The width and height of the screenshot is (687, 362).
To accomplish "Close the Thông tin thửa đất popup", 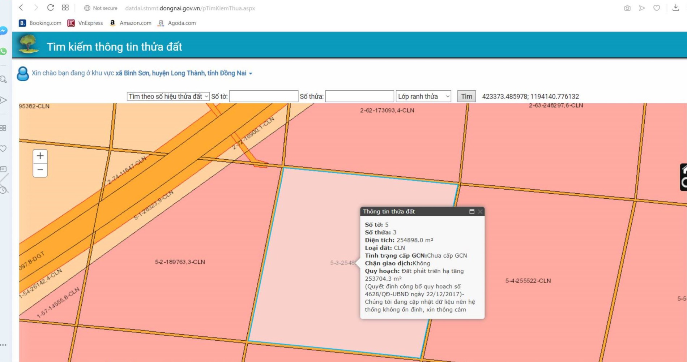I will pyautogui.click(x=480, y=212).
